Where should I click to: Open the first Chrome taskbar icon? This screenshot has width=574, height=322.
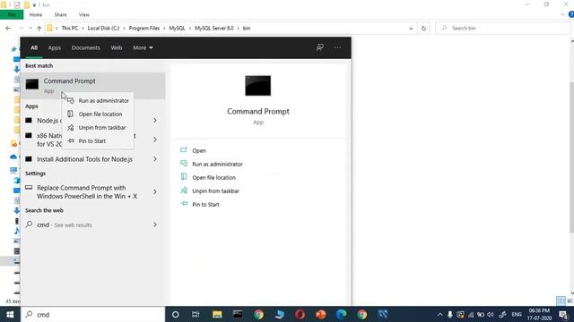tap(258, 314)
